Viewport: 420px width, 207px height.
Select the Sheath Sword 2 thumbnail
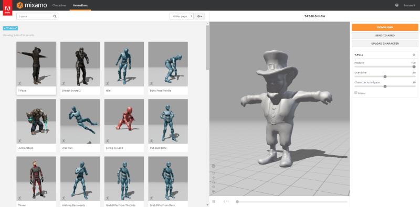(80, 64)
